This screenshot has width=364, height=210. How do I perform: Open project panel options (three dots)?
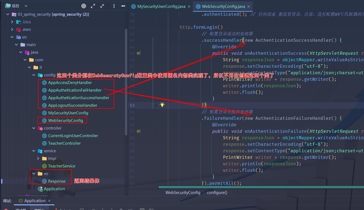(x=114, y=6)
